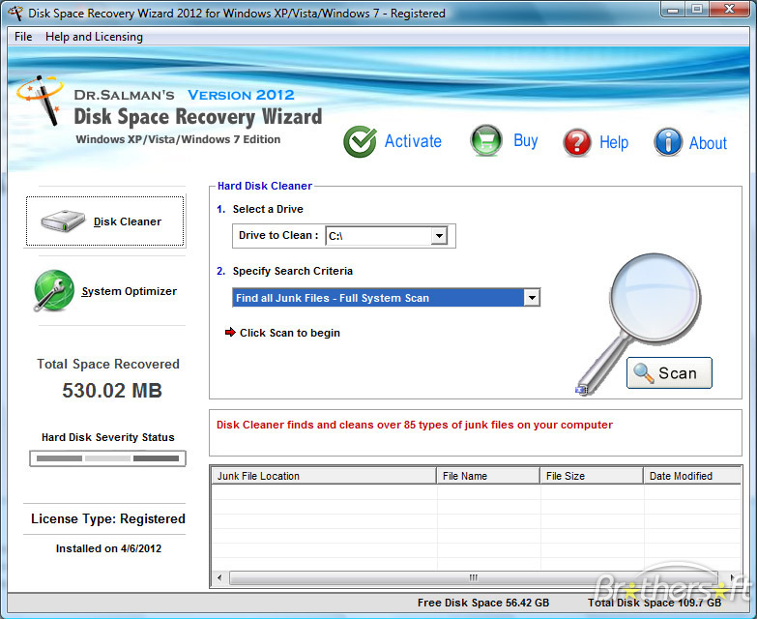Click the Total Disk Space 109.7 GB status
The height and width of the screenshot is (619, 757).
[655, 603]
